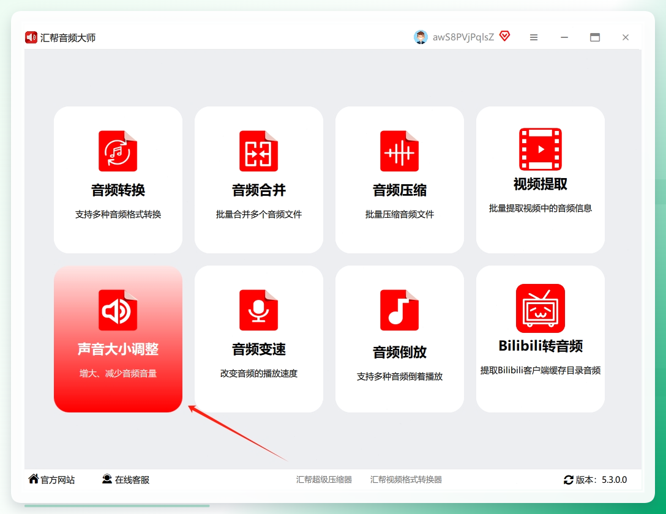Click the 音频合并 merge icon

point(258,151)
